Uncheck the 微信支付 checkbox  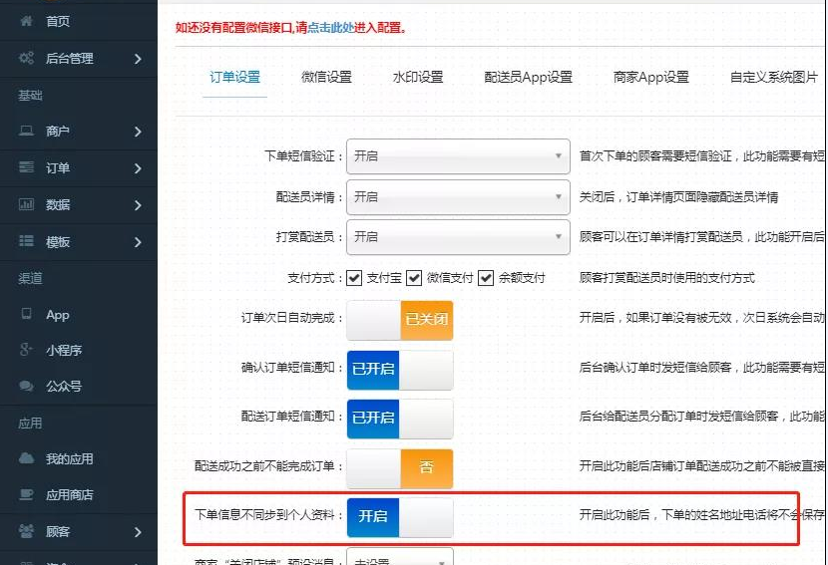[x=414, y=278]
